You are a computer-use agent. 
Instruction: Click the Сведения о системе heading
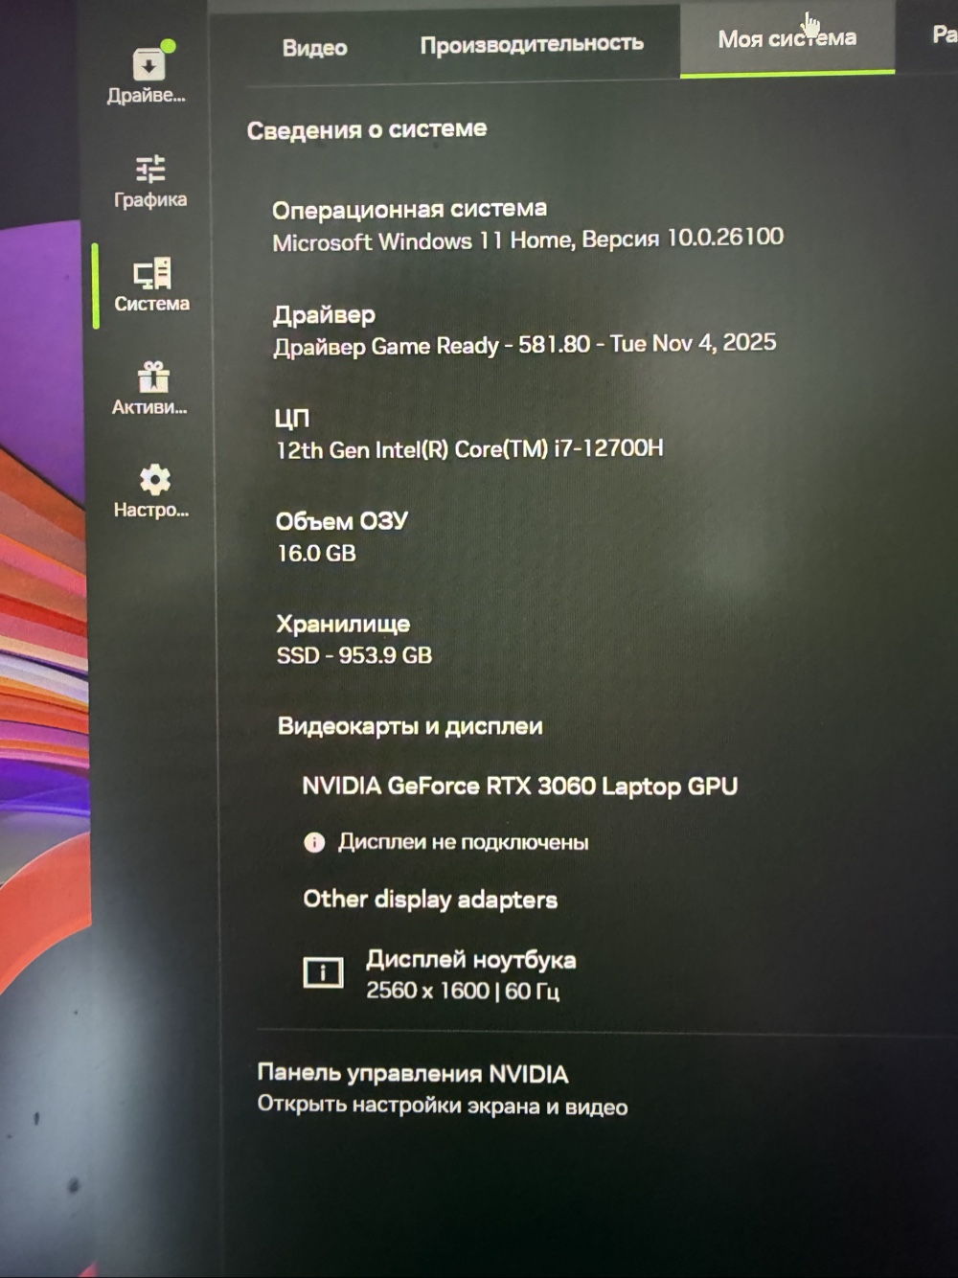tap(367, 129)
